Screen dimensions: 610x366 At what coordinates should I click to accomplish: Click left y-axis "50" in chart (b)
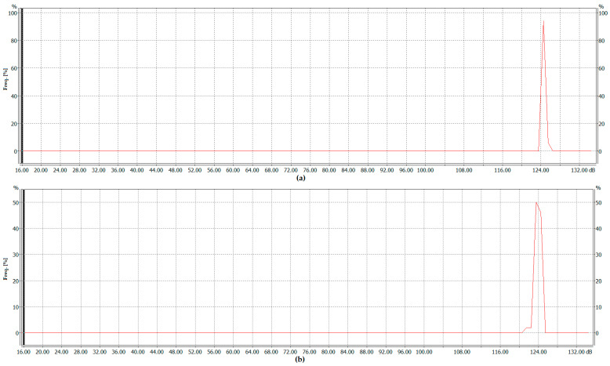tap(16, 203)
